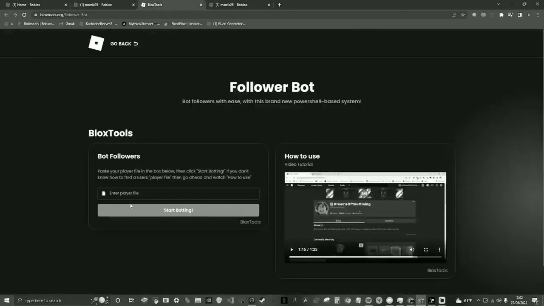
Task: Open the volume control in system tray
Action: pyautogui.click(x=499, y=300)
